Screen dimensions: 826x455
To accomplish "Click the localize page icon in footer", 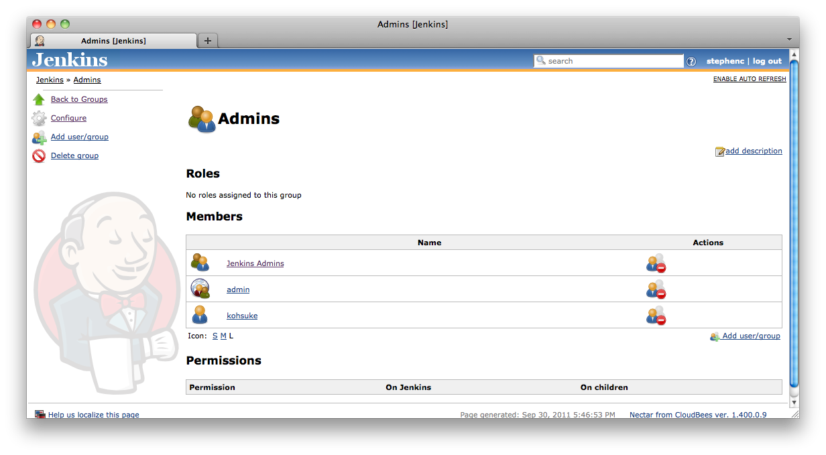I will 40,415.
